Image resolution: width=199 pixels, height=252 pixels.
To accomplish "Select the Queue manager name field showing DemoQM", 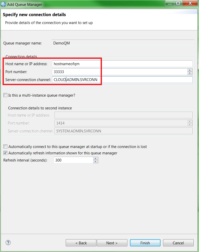I will tap(102, 43).
